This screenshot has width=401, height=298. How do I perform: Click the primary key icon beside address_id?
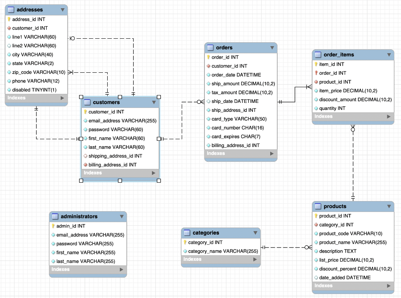[x=9, y=19]
